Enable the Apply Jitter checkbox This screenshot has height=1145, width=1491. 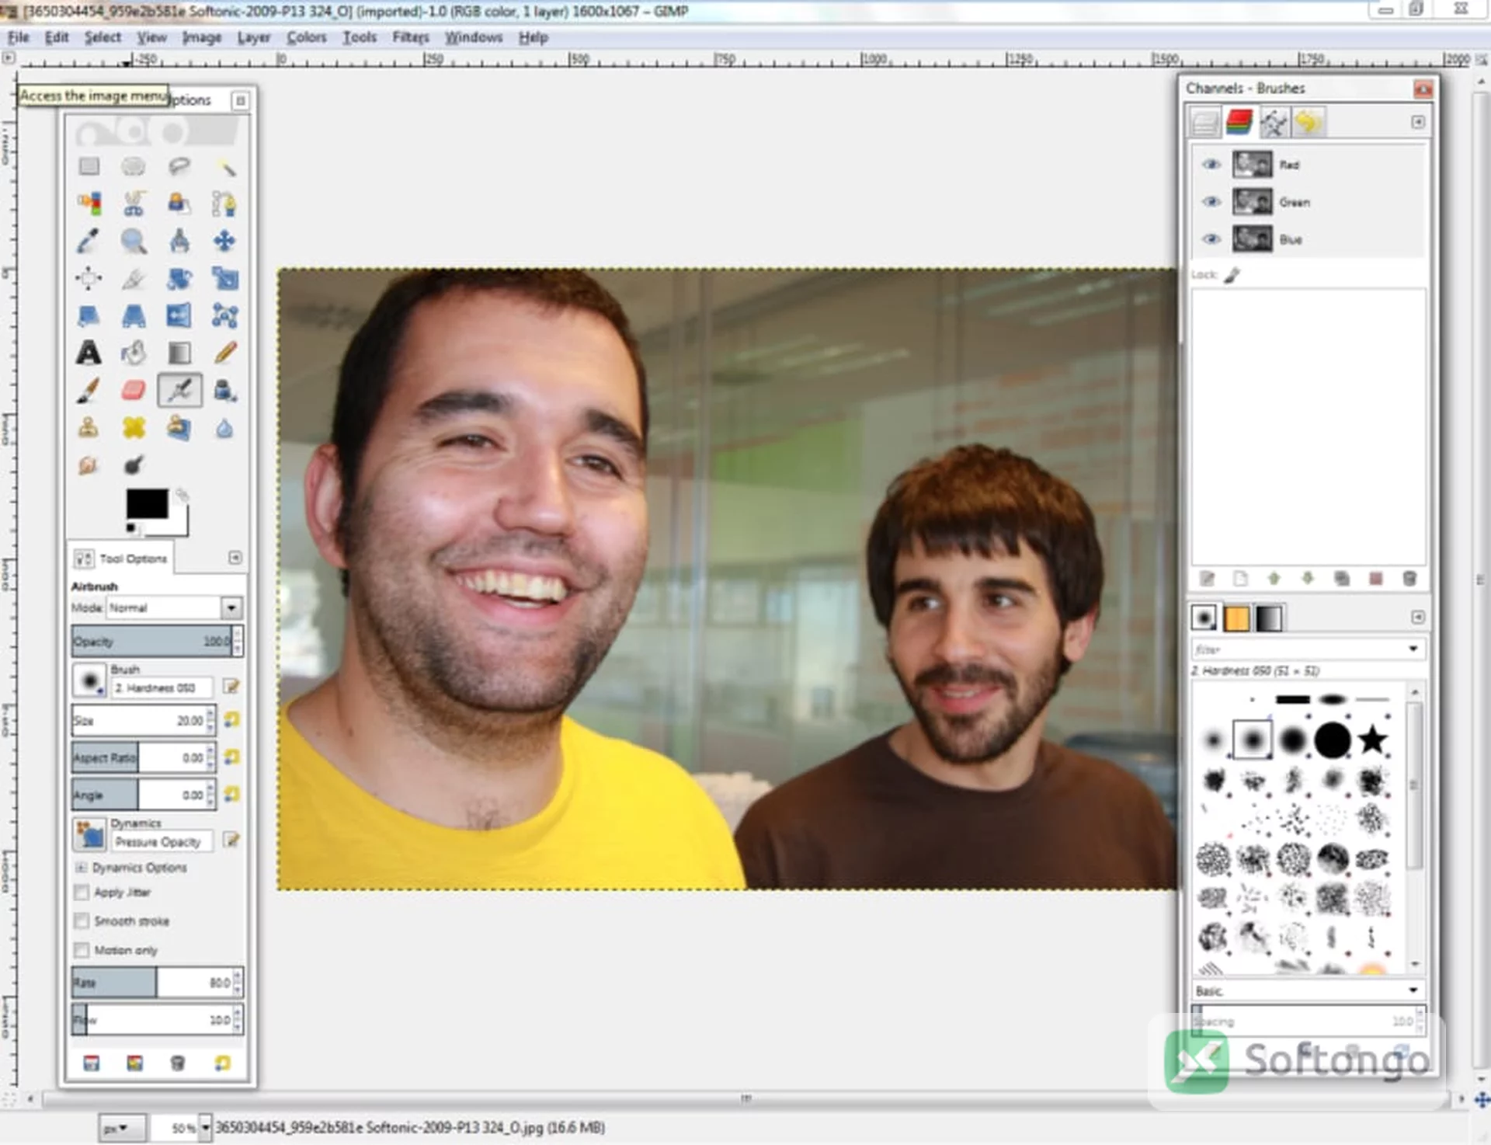click(82, 893)
